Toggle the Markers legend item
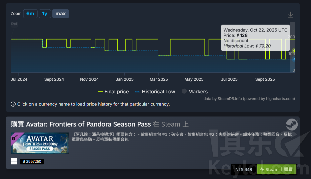Screen dimensions: 311x179 pos(194,92)
